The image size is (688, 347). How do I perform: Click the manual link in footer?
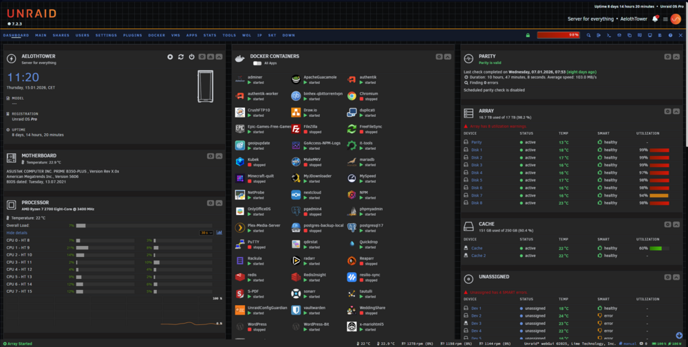pyautogui.click(x=630, y=344)
